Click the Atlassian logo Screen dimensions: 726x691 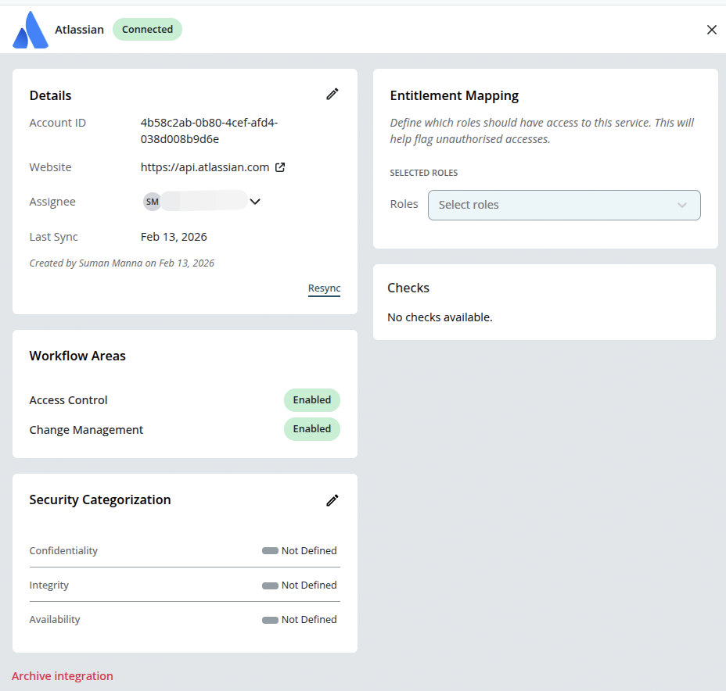pyautogui.click(x=30, y=29)
